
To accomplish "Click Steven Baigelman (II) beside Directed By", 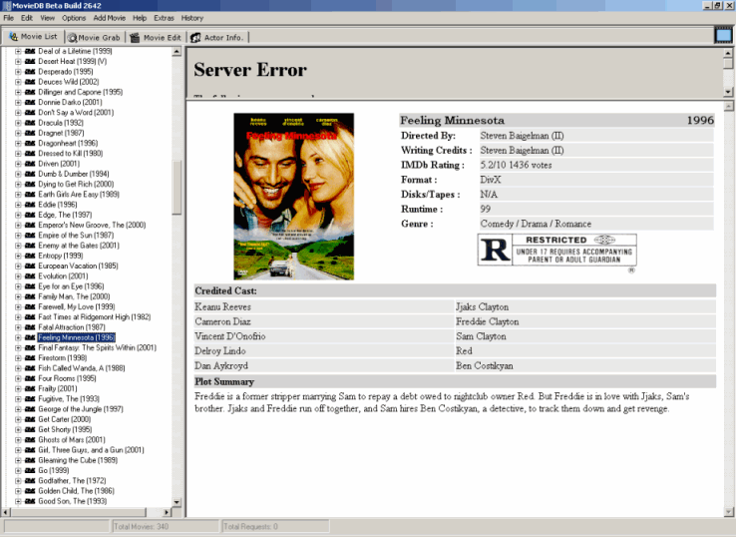I will (522, 136).
